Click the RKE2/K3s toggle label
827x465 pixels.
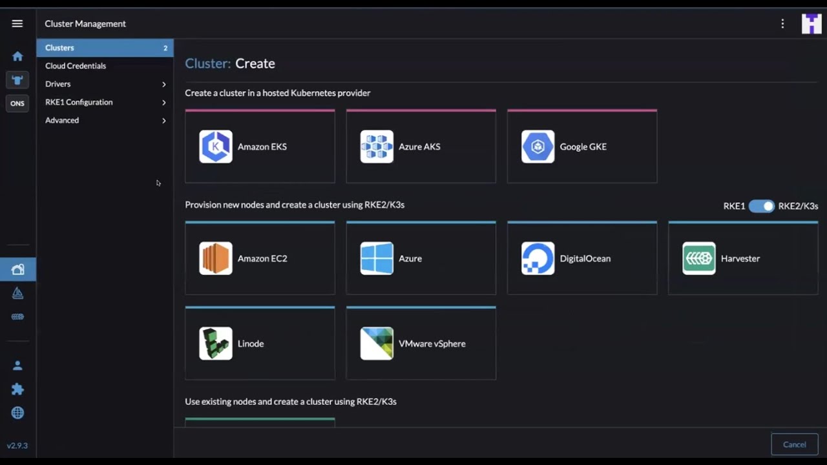pyautogui.click(x=798, y=206)
